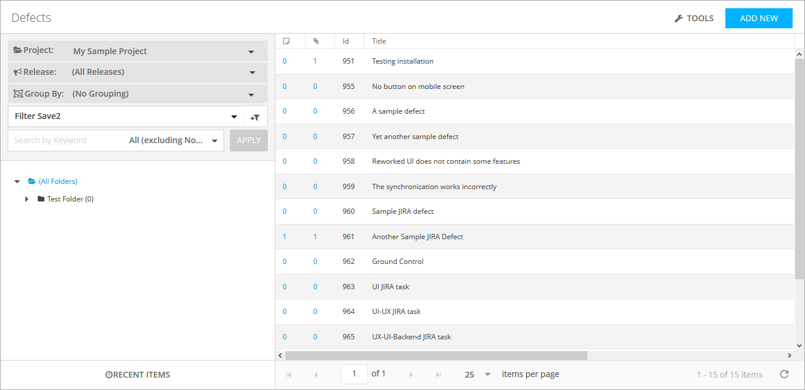Viewport: 805px width, 390px height.
Task: Open the Recent Items panel
Action: [x=137, y=375]
